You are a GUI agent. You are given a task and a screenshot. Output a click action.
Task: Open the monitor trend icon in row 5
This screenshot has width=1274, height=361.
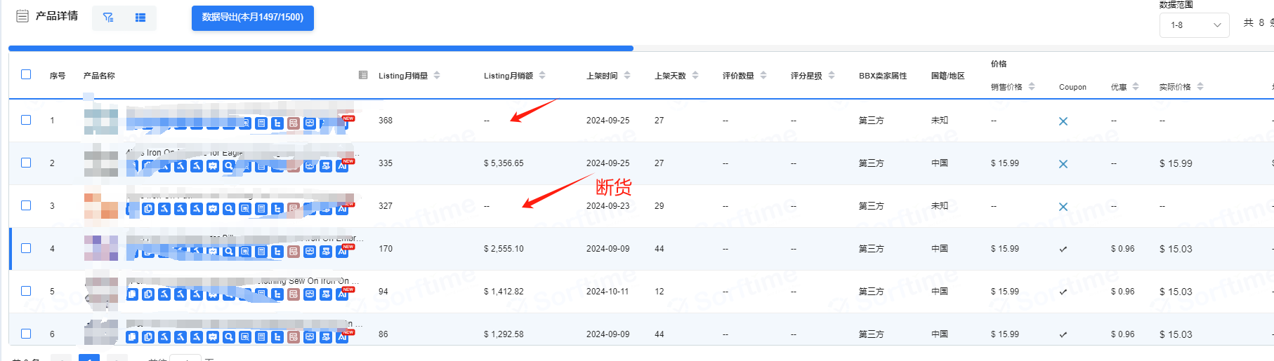tap(310, 294)
